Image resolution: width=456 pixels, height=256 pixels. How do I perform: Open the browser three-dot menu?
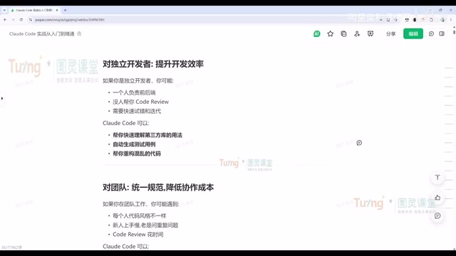point(451,20)
